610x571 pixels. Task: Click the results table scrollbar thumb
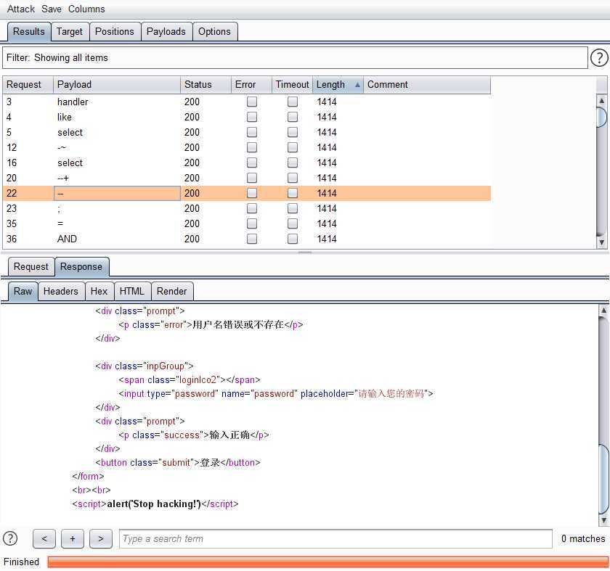pyautogui.click(x=601, y=117)
